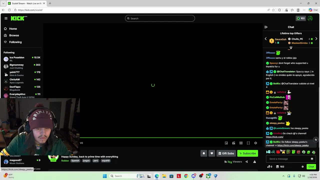Send message with the green Chat button

pyautogui.click(x=311, y=167)
